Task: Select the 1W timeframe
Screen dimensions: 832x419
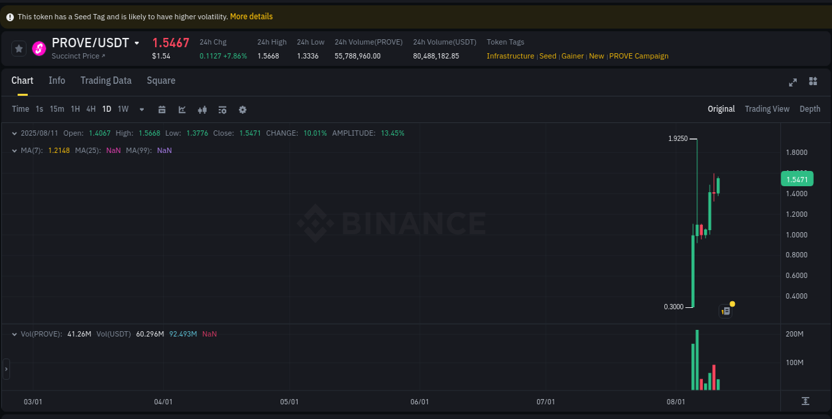Action: click(122, 108)
